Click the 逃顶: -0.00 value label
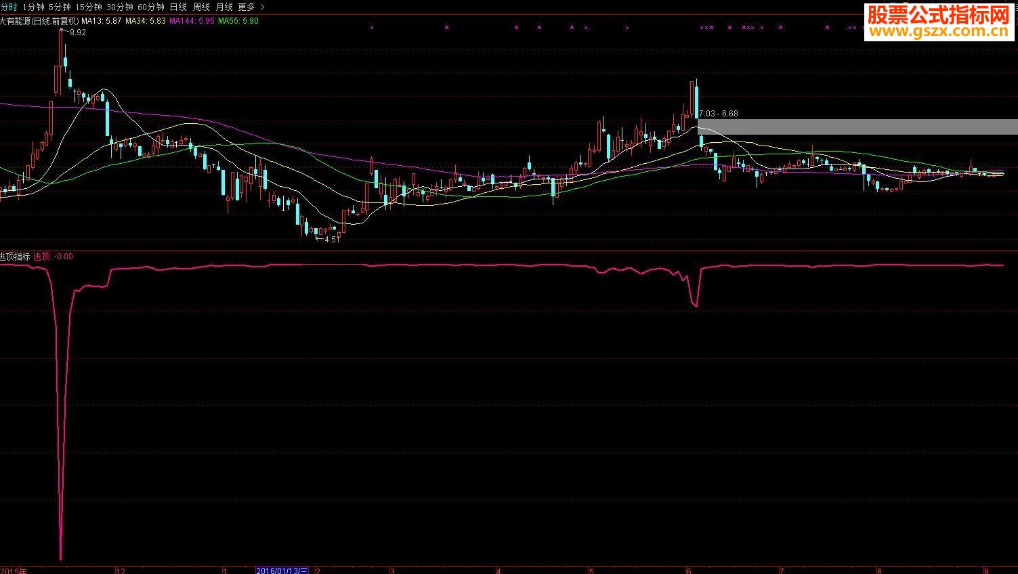Image resolution: width=1018 pixels, height=574 pixels. [54, 257]
